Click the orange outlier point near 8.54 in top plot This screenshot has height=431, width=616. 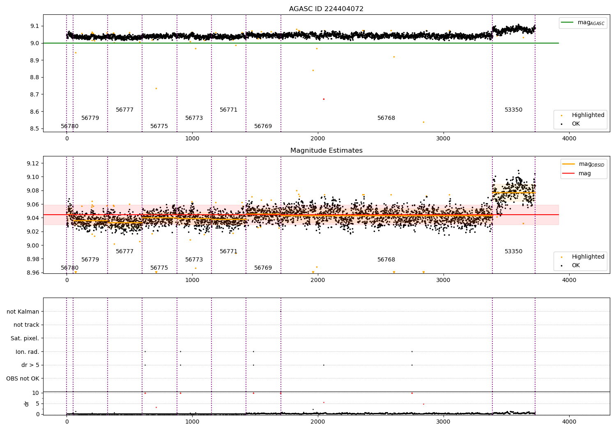423,122
